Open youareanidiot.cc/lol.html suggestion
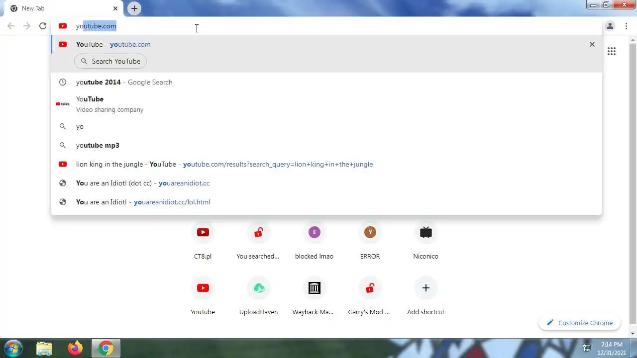637x358 pixels. tap(326, 202)
